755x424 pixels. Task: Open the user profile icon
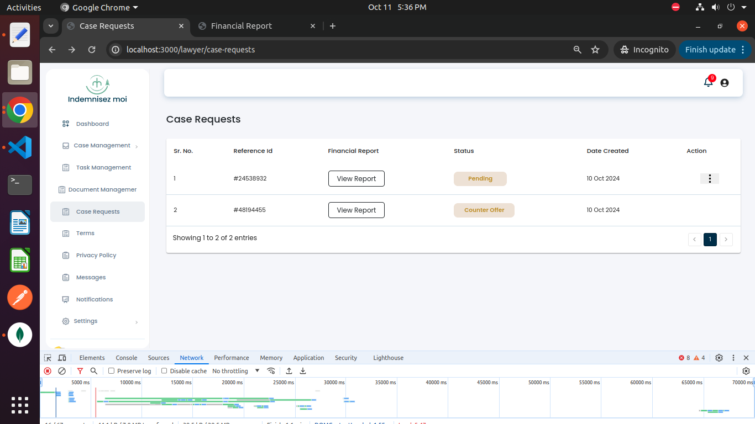point(725,83)
